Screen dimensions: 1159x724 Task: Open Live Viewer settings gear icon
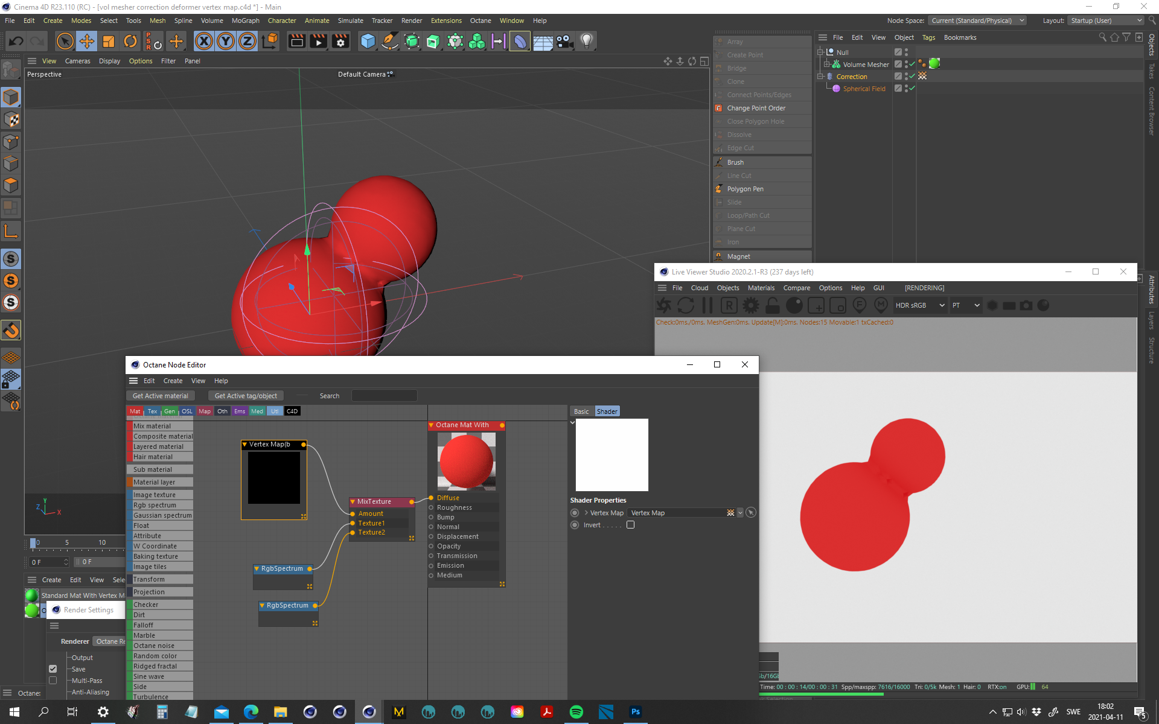pos(751,305)
